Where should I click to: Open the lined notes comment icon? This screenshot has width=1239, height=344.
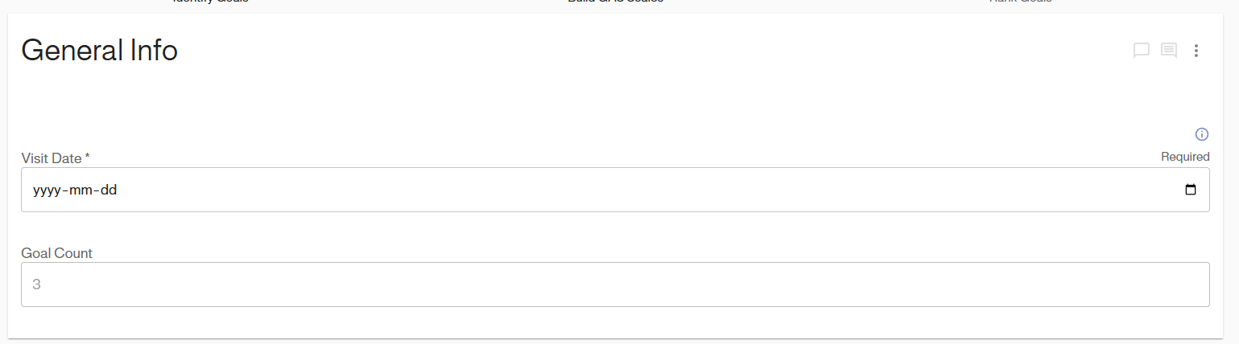point(1169,51)
